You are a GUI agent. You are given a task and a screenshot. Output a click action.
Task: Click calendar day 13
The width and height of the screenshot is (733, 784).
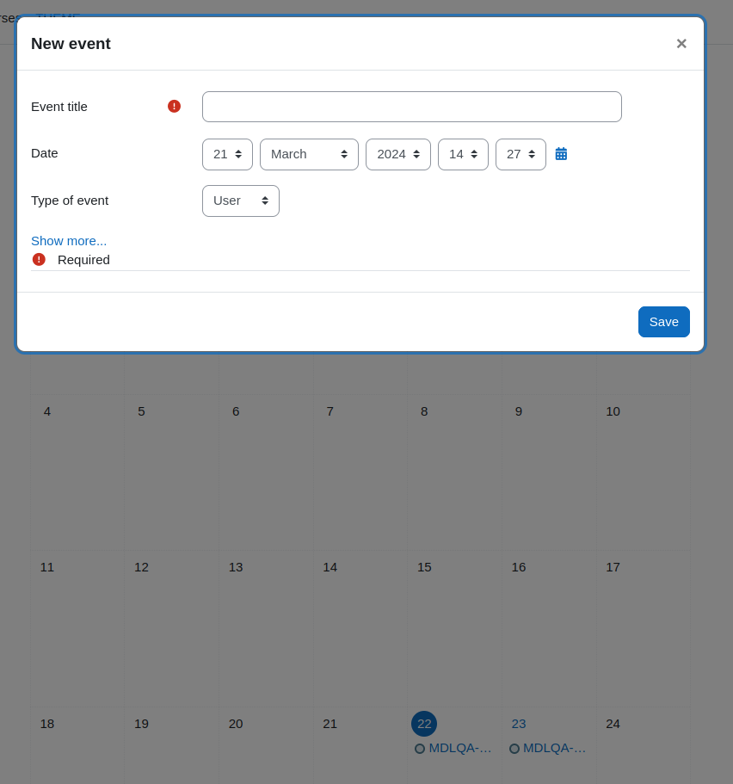point(236,567)
